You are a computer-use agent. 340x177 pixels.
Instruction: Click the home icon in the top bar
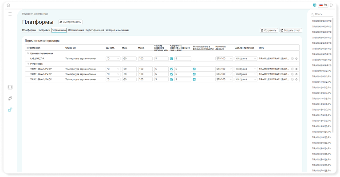coord(8,5)
